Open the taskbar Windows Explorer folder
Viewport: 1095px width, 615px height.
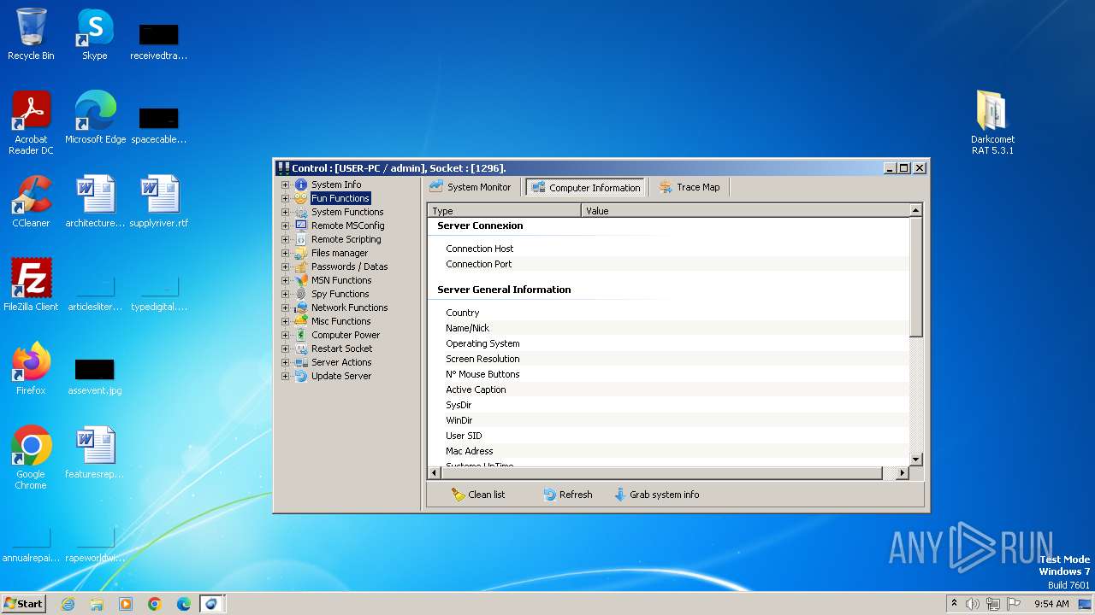pyautogui.click(x=97, y=604)
